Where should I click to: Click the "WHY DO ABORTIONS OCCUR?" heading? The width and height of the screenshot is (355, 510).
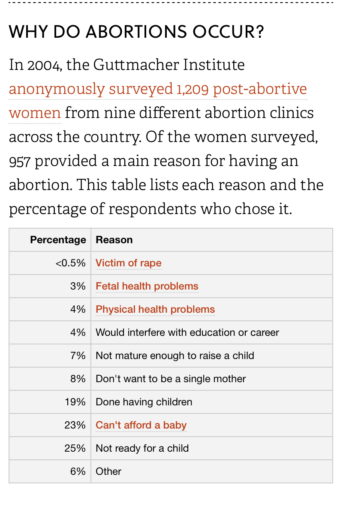[x=136, y=32]
